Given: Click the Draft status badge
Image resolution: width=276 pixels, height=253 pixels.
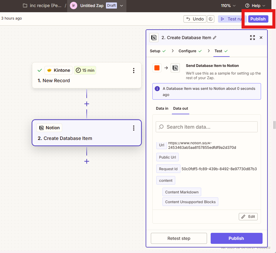Looking at the screenshot, I should (x=111, y=5).
